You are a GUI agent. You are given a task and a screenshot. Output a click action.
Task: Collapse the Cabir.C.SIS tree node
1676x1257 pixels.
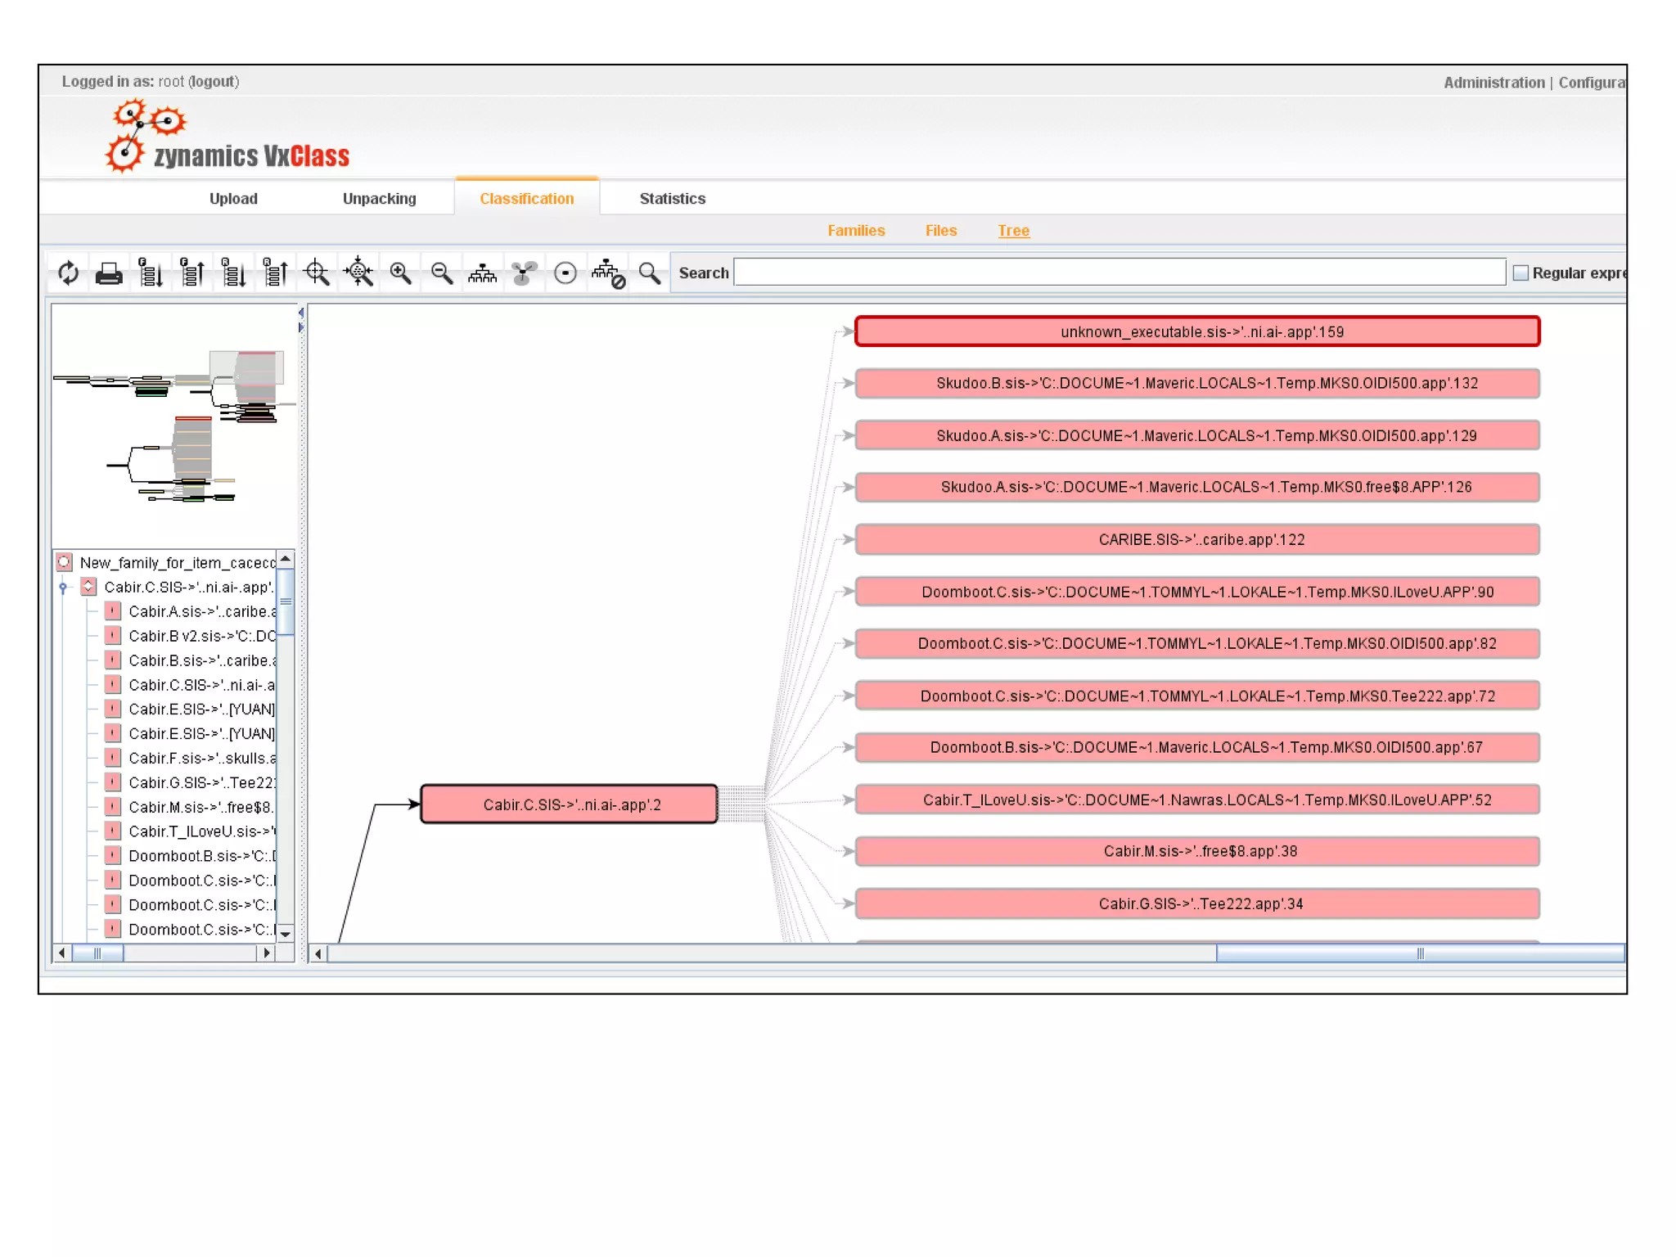point(63,588)
